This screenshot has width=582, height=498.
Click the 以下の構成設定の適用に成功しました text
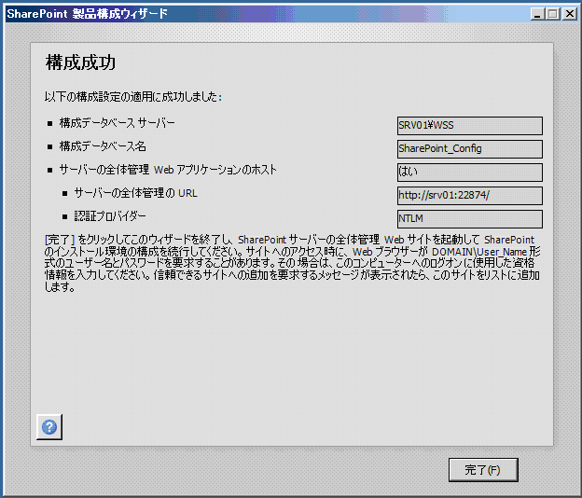pos(132,97)
